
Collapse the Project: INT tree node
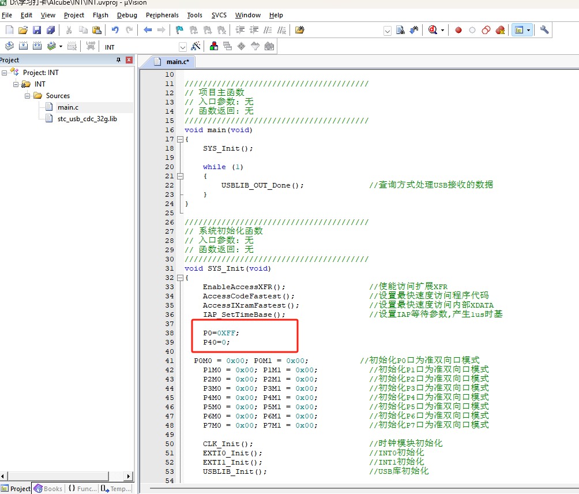[x=5, y=73]
